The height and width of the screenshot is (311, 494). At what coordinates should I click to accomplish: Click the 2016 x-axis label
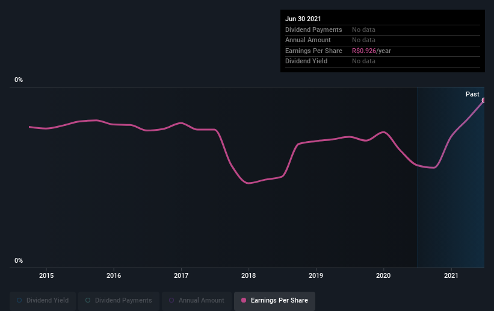114,275
